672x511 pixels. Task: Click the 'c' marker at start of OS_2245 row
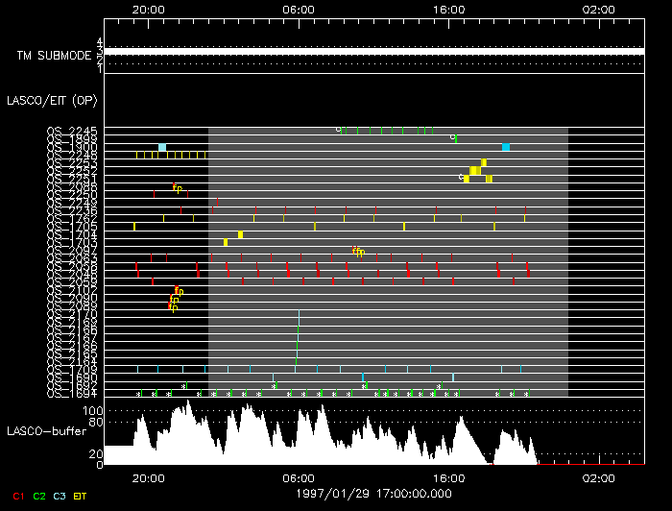338,129
